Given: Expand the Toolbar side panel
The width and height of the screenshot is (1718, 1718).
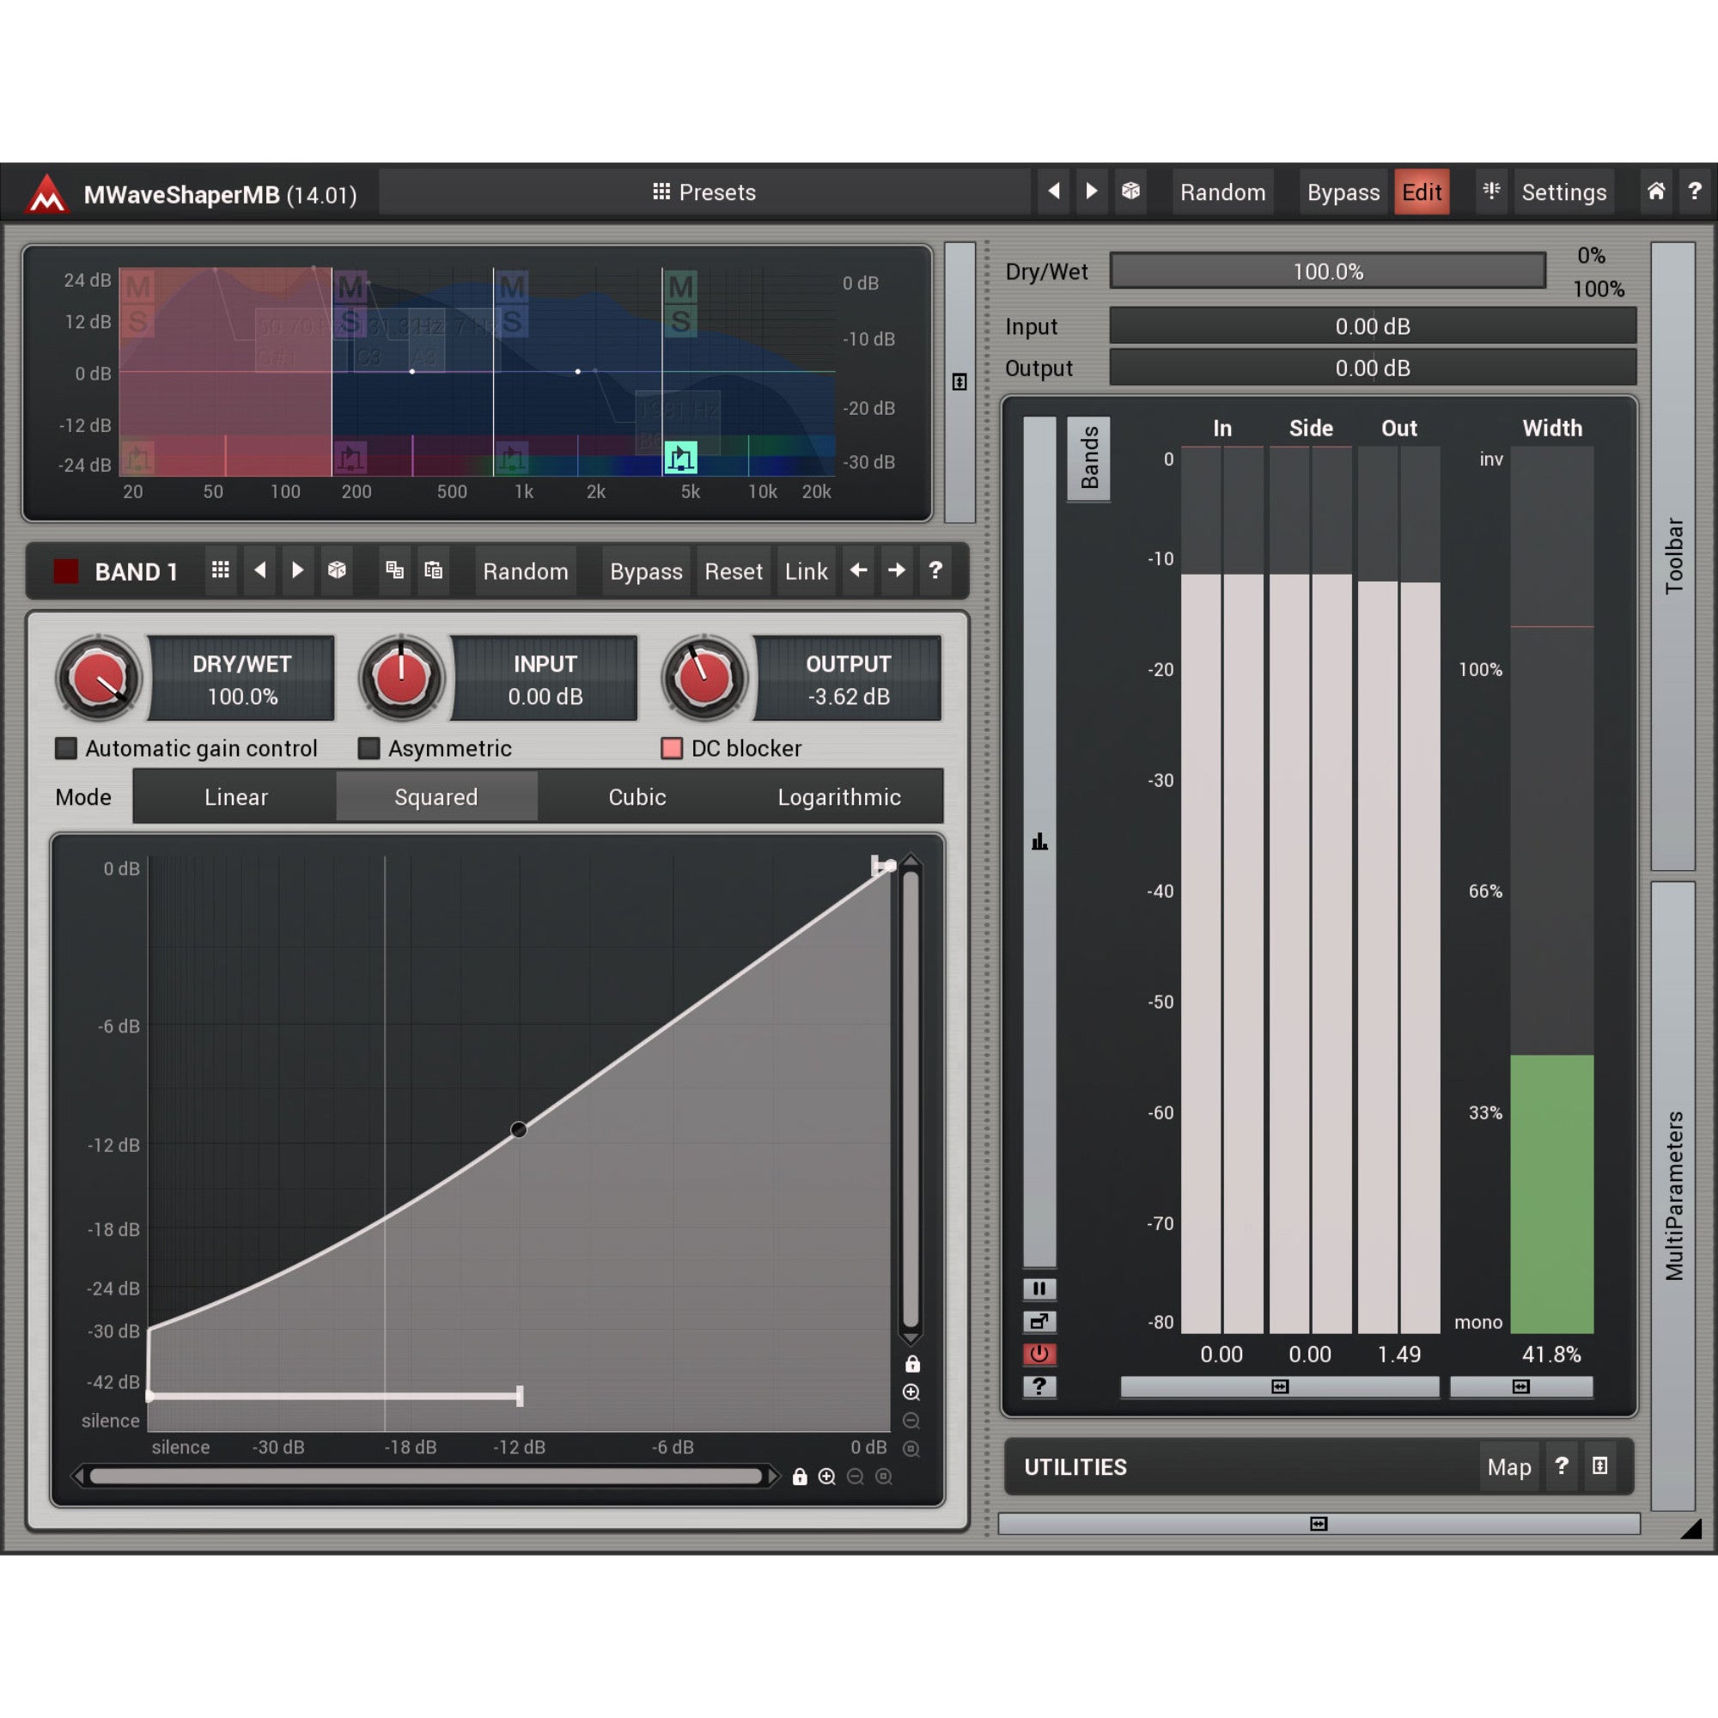Looking at the screenshot, I should point(1672,556).
